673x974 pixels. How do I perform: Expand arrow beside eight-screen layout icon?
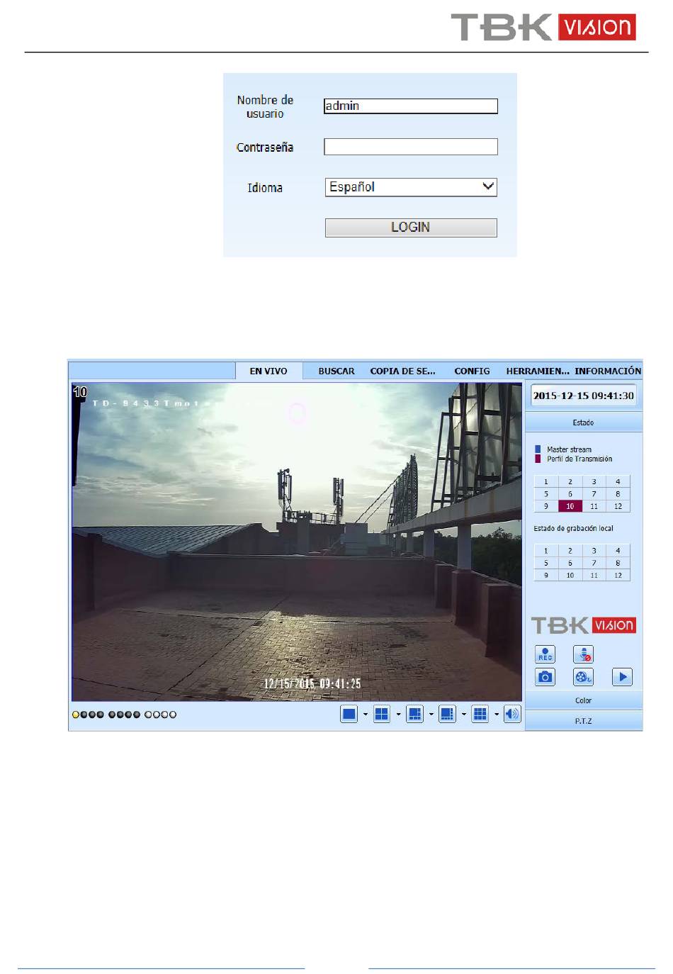click(463, 715)
